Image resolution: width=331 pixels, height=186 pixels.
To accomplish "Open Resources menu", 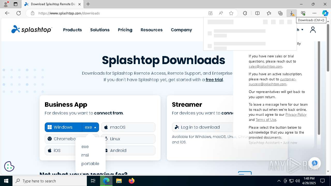I will point(152,30).
